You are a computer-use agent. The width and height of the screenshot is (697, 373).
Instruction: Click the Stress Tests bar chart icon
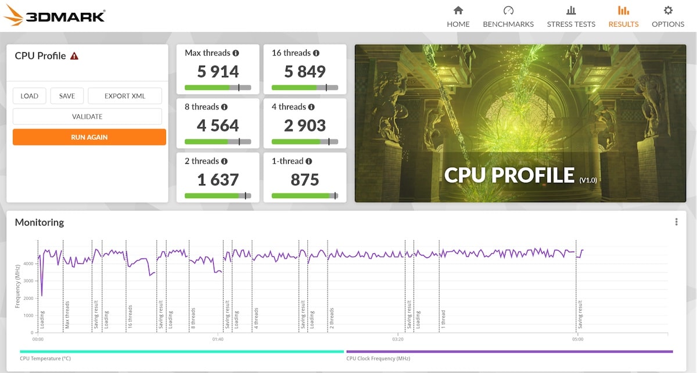tap(571, 10)
